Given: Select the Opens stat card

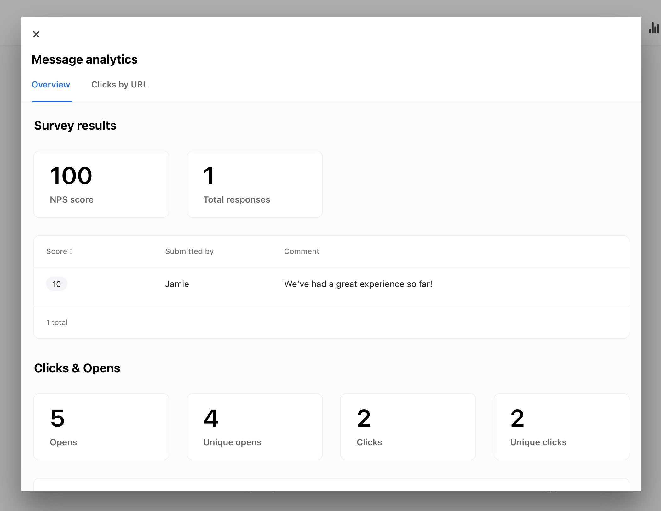Looking at the screenshot, I should click(x=101, y=427).
